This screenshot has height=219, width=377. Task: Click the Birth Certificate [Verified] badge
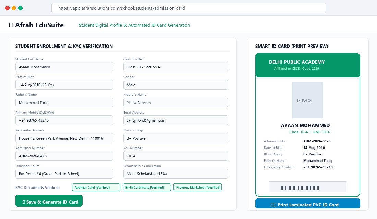tap(147, 187)
